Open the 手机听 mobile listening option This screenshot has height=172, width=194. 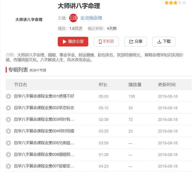point(106,42)
